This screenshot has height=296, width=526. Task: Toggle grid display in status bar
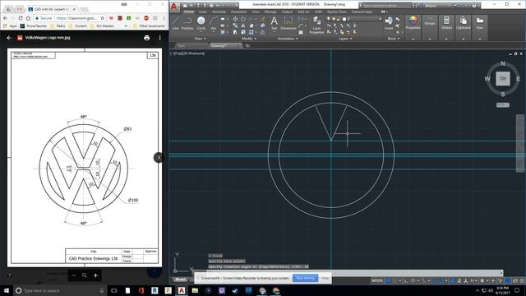[x=388, y=280]
